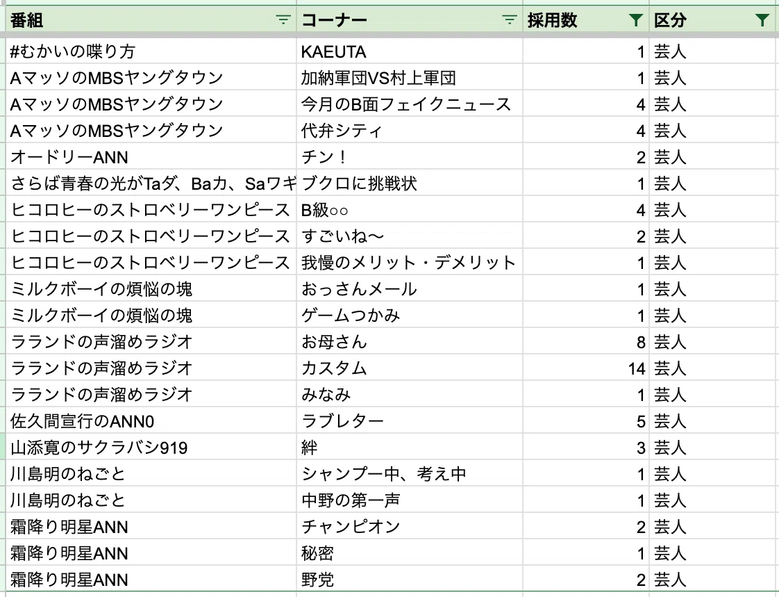
Task: Click the 秘密 cell
Action: 410,553
